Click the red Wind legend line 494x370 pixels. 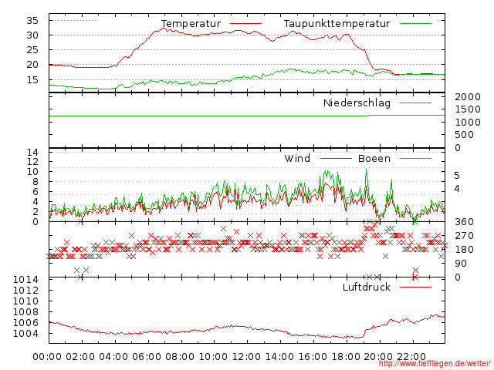tap(336, 159)
